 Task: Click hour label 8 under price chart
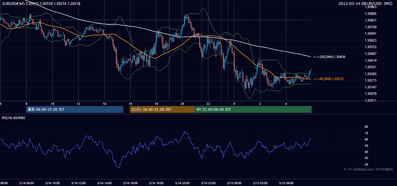coord(26,104)
